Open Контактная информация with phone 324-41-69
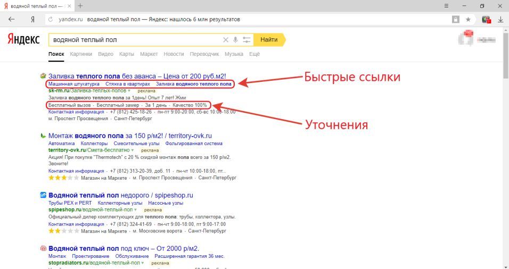The height and width of the screenshot is (269, 509). [76, 224]
